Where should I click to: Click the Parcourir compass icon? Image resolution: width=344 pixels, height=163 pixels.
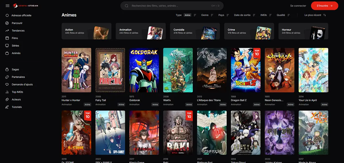[7, 23]
